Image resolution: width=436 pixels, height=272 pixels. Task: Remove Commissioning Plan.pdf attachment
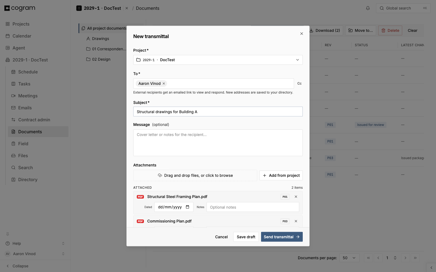tap(296, 221)
